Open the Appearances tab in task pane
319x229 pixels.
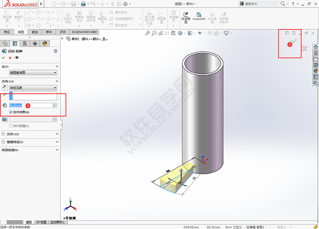coord(315,71)
